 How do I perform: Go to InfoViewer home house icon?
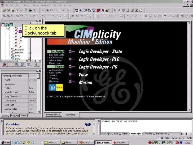point(132,10)
